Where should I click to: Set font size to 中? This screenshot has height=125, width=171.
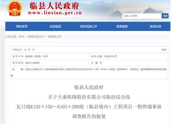[x=29, y=50]
